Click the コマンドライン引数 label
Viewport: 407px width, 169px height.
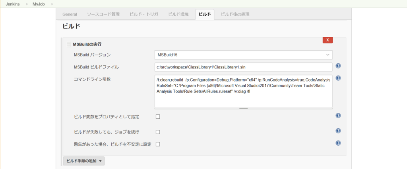(92, 79)
